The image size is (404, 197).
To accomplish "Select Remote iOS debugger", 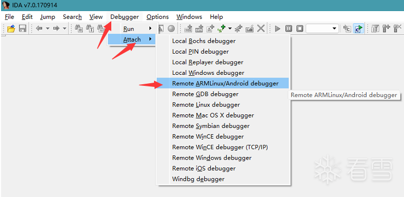I will pos(223,168).
